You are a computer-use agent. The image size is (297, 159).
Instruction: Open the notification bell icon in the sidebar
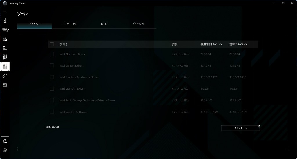coord(5,141)
